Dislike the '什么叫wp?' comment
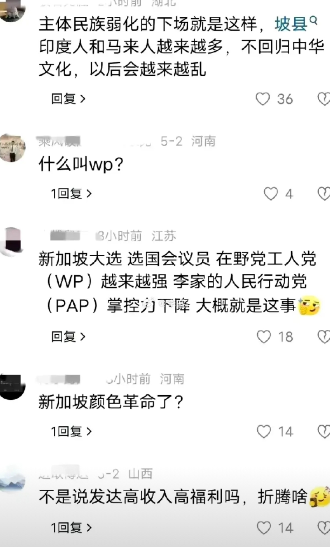Image resolution: width=330 pixels, height=547 pixels. click(324, 194)
